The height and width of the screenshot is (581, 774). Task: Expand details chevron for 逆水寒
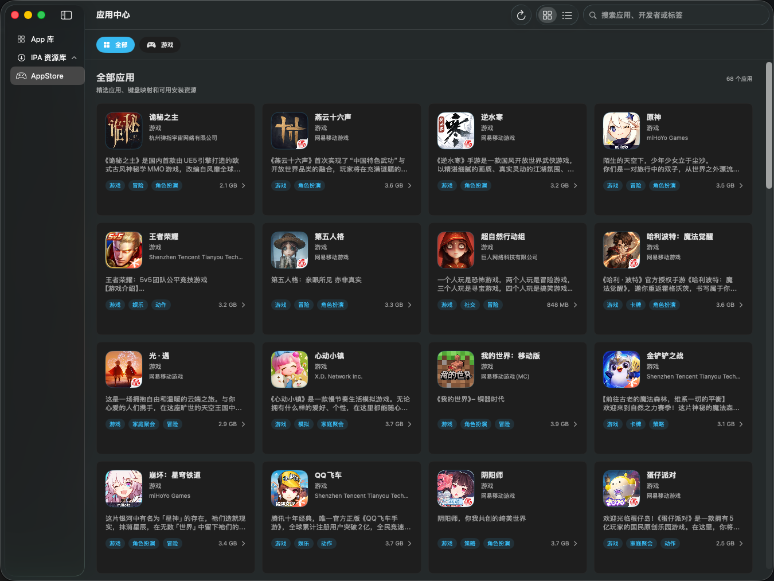pos(575,186)
